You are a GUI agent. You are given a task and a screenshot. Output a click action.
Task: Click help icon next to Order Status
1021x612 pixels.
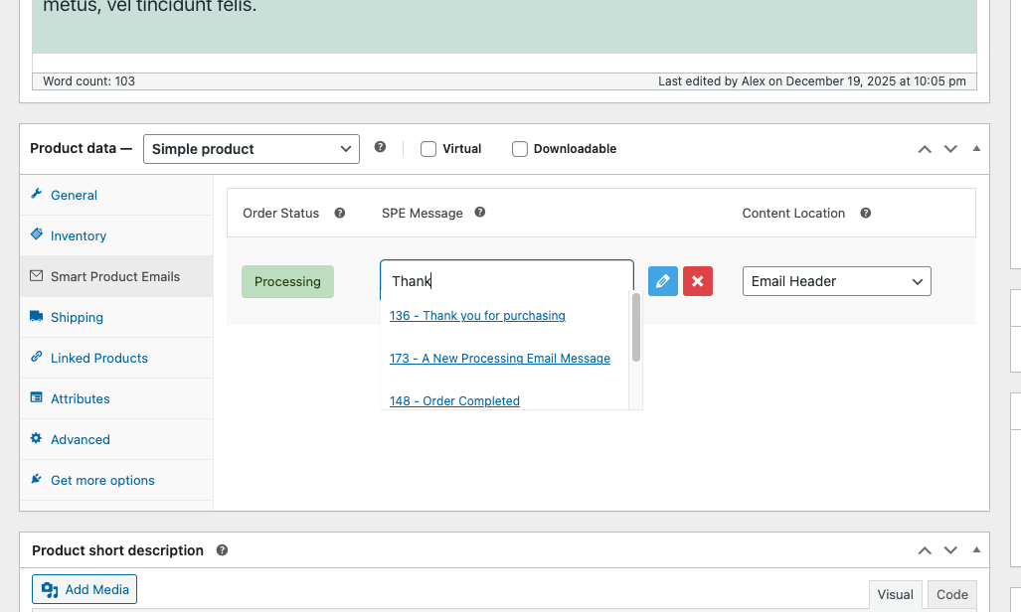pyautogui.click(x=340, y=213)
